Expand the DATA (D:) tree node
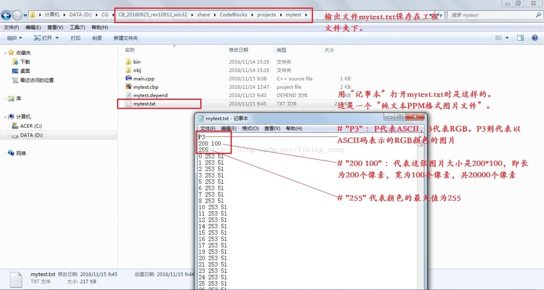 9,135
